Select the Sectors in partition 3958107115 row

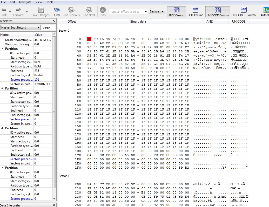pyautogui.click(x=26, y=84)
